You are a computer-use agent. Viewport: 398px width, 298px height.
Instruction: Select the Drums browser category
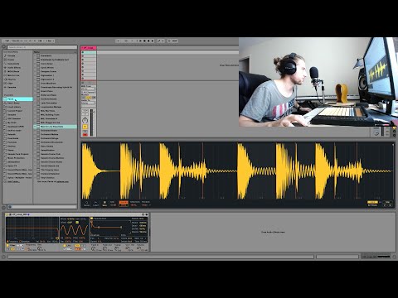11,60
